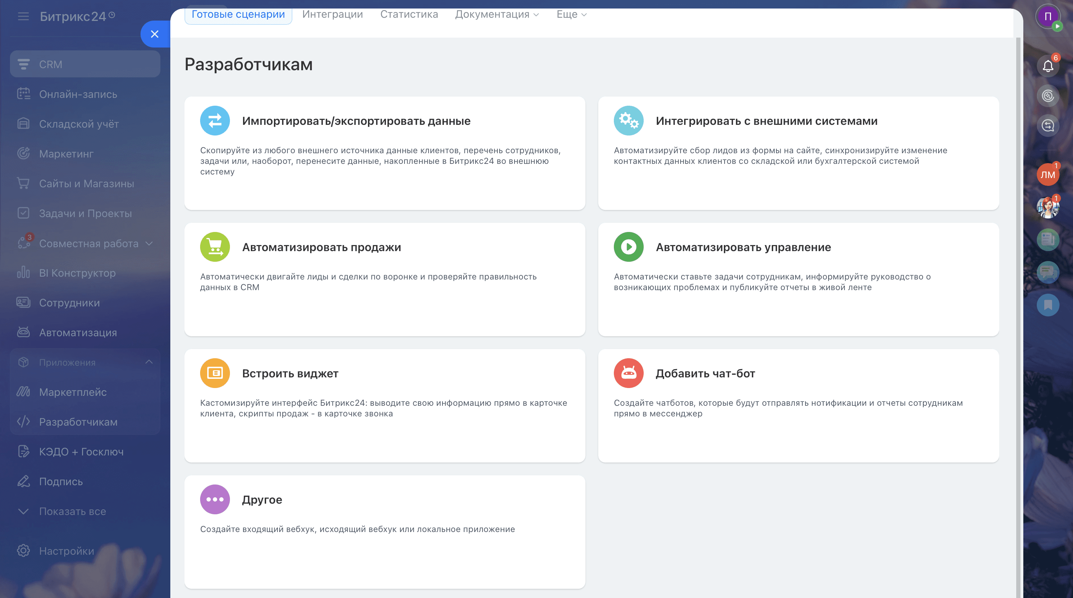Open Маркетплейс in the sidebar
1073x598 pixels.
(85, 392)
